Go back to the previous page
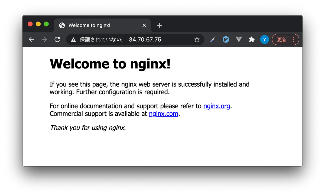 pyautogui.click(x=31, y=40)
